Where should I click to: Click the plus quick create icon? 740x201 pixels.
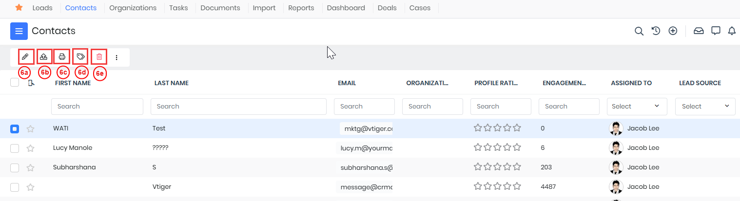point(673,31)
